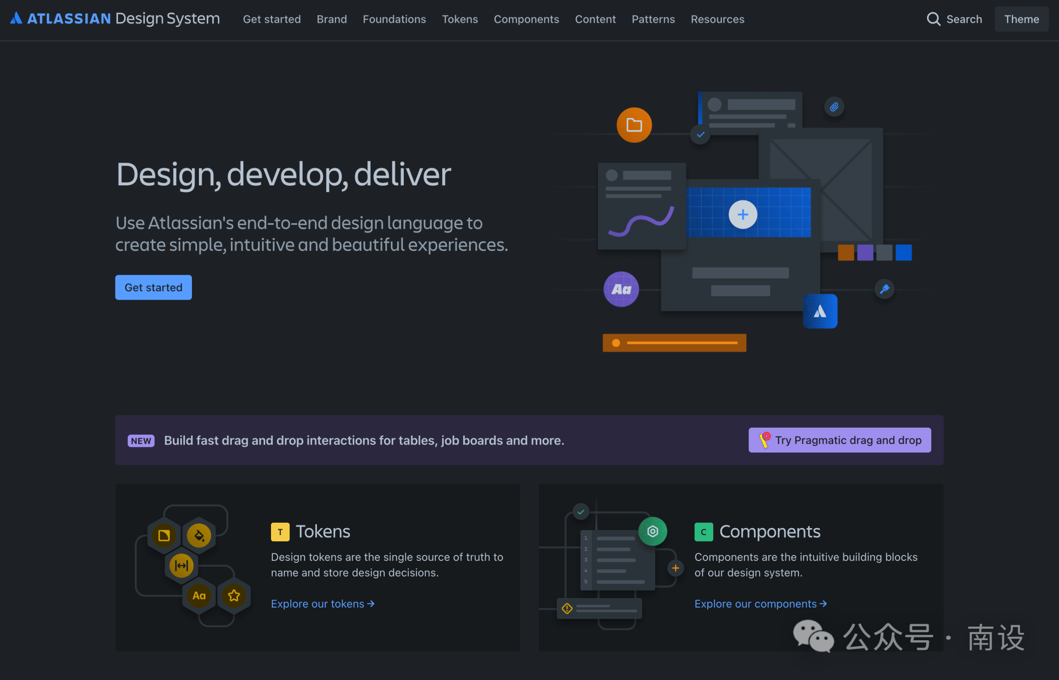Click the purple Aa typography icon
Image resolution: width=1059 pixels, height=680 pixels.
click(621, 289)
